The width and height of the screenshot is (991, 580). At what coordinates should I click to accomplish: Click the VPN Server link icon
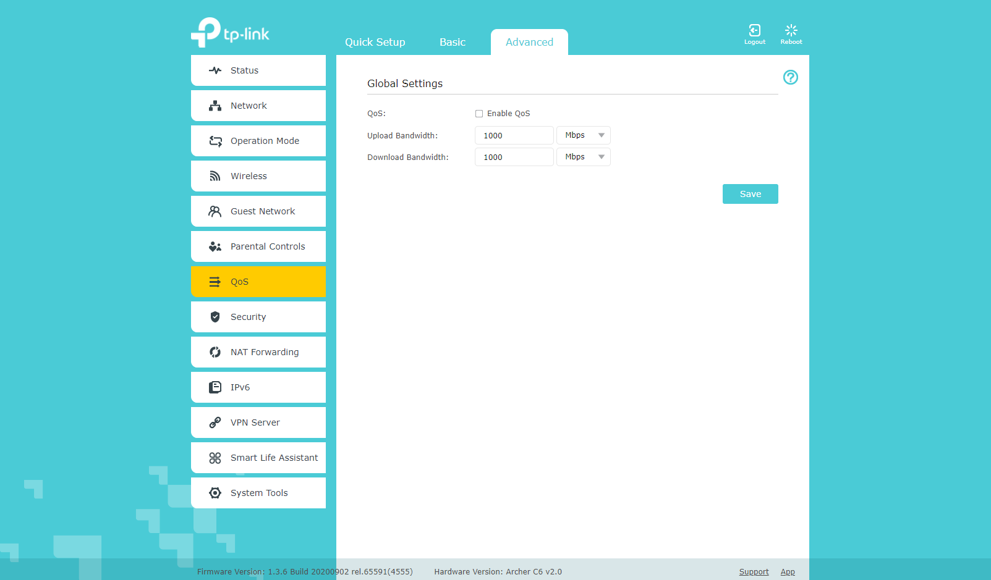(x=215, y=422)
